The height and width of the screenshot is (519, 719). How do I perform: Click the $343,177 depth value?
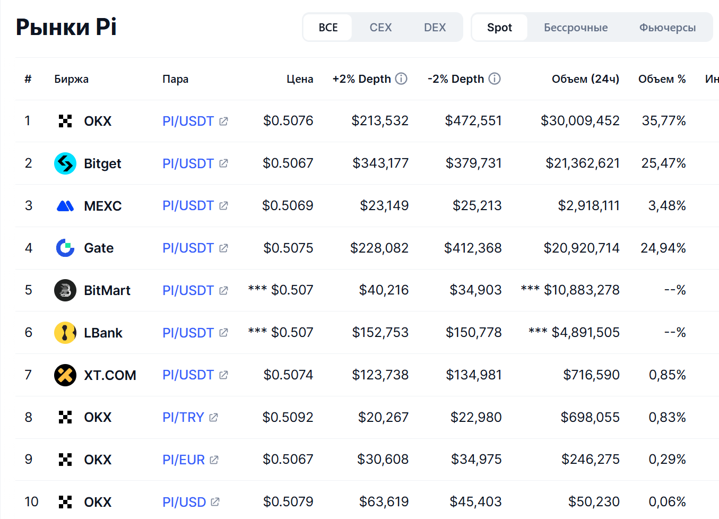380,163
